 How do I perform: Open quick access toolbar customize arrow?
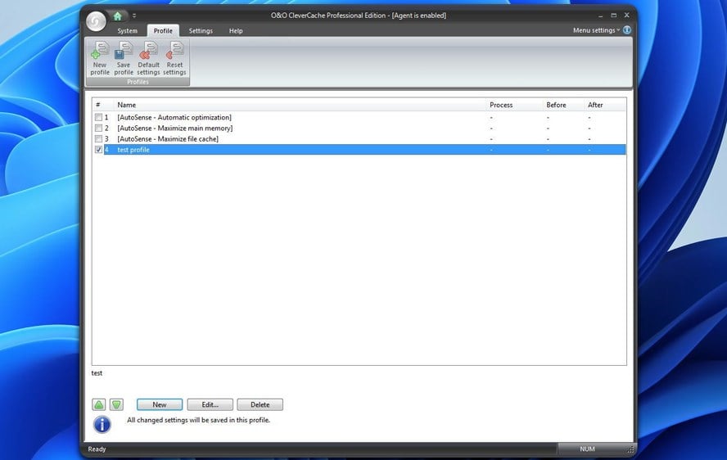point(134,16)
